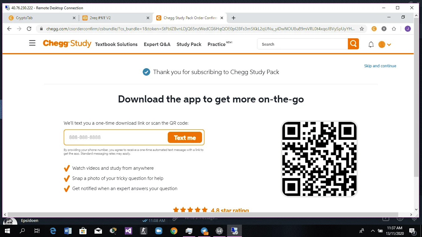Open the Textbook Solutions menu
Viewport: 422px width, 237px height.
(x=116, y=44)
